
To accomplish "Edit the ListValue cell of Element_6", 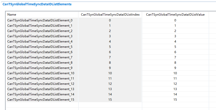I will (175, 52).
